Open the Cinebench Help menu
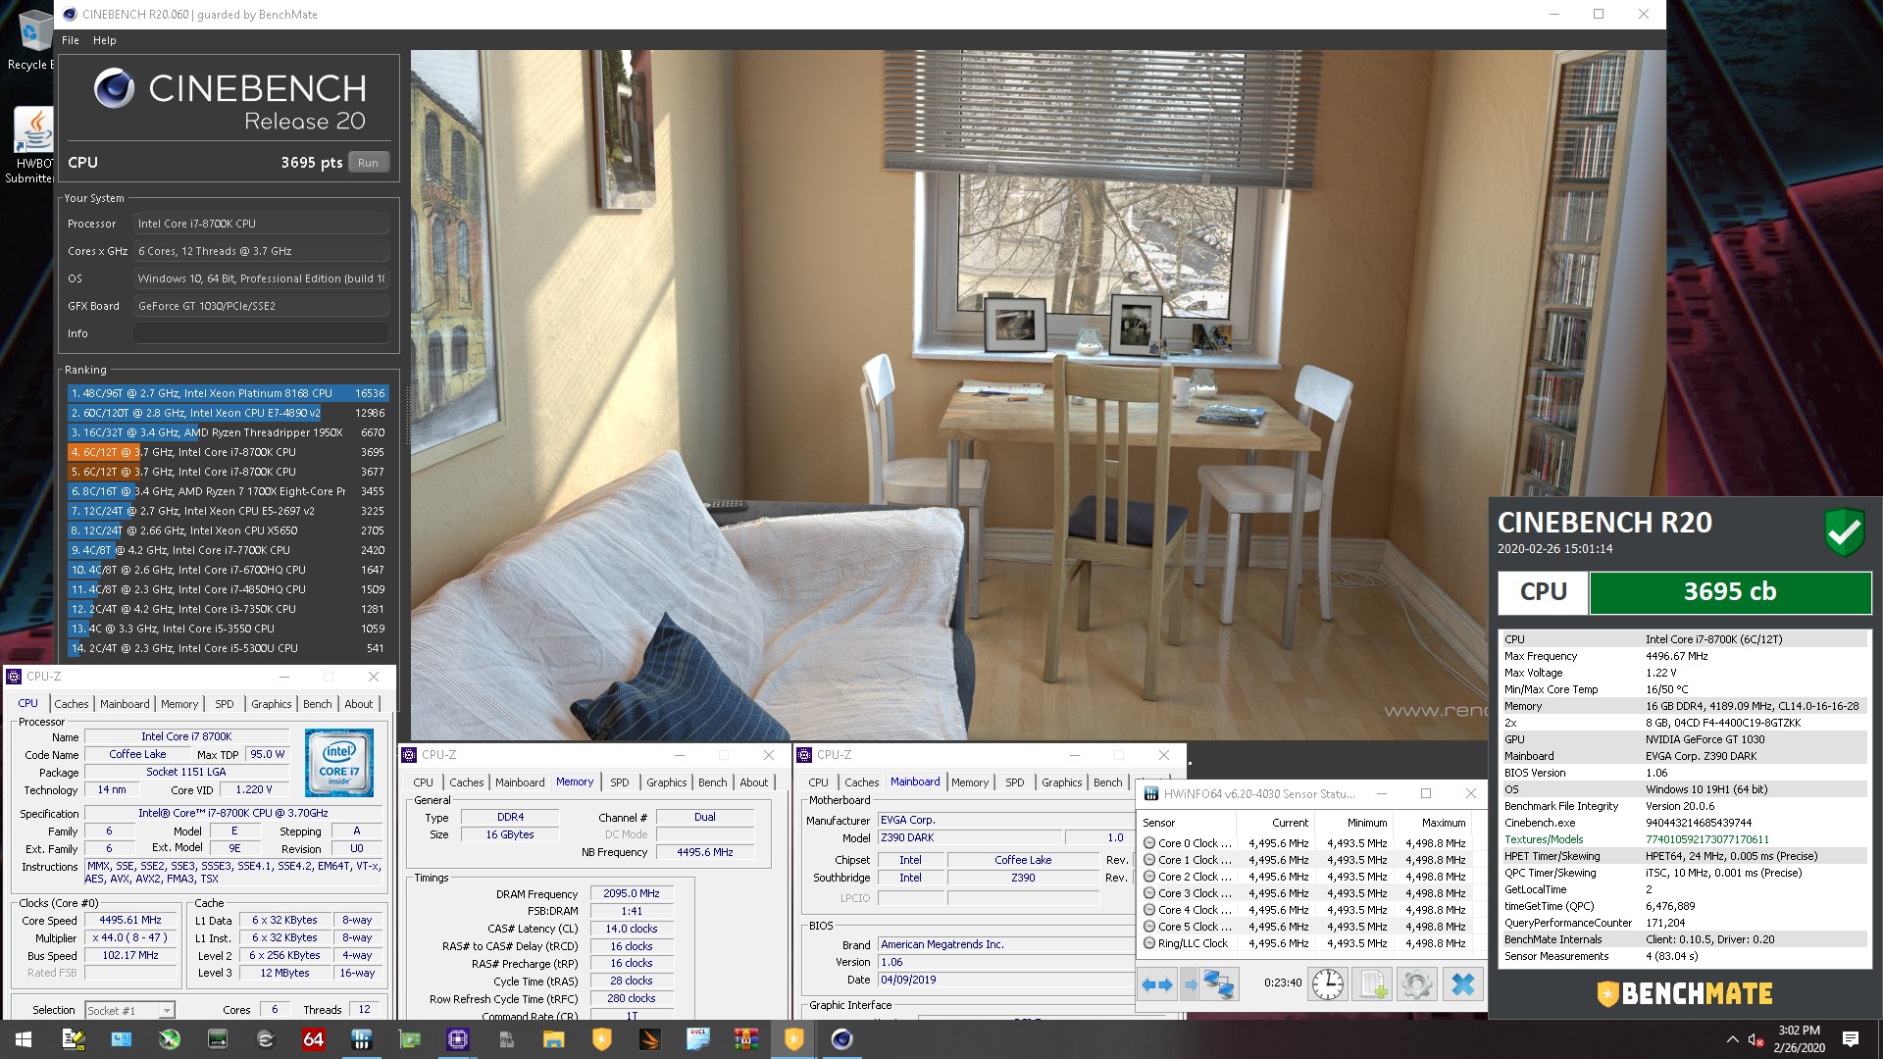Image resolution: width=1883 pixels, height=1059 pixels. click(105, 40)
